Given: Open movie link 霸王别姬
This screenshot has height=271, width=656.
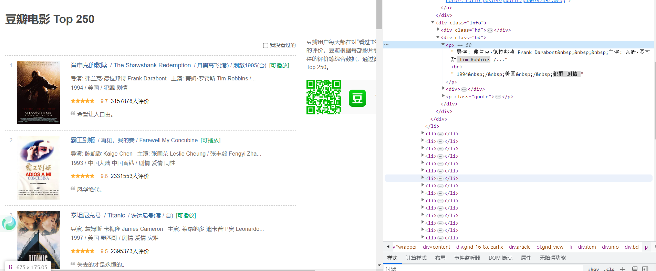Looking at the screenshot, I should click(83, 140).
